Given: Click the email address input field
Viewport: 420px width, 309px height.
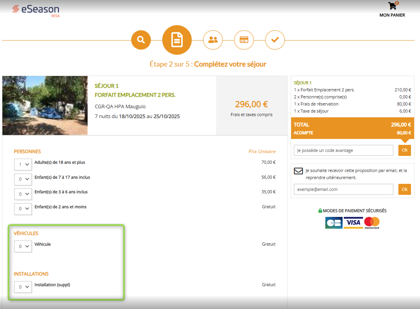Looking at the screenshot, I should [343, 189].
